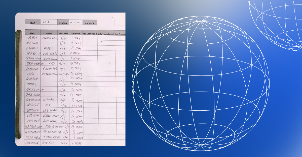Click the 1/3 TRAY quantity in LEEK row
Screen dimensions: 302x157
pos(77,74)
